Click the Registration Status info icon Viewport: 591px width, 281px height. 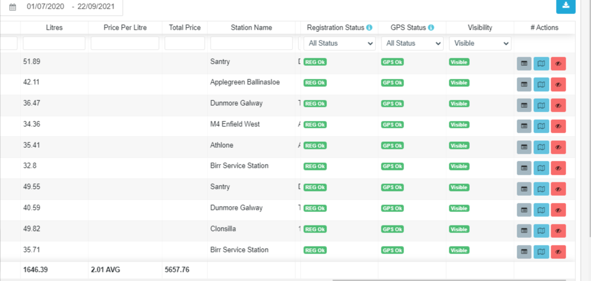pos(369,28)
